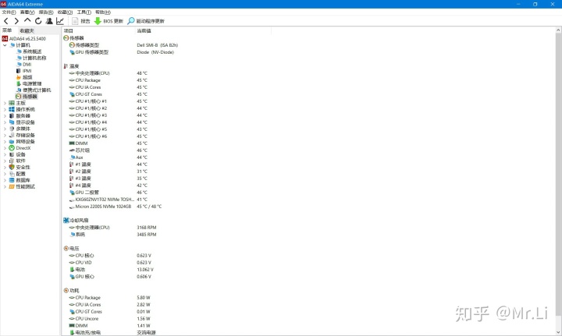Open the 收藏(O) menu
Screen dimensions: 562x336
65,12
